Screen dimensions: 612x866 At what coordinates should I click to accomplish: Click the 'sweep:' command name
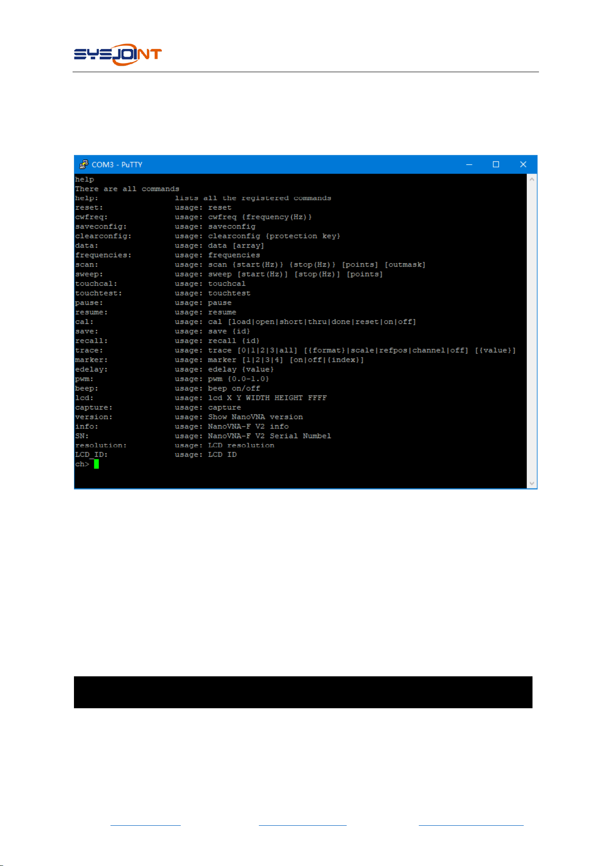pyautogui.click(x=89, y=274)
